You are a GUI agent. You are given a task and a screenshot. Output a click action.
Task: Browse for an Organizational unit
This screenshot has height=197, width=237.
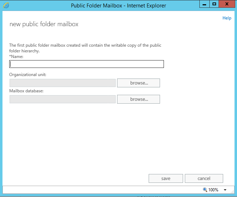point(138,83)
